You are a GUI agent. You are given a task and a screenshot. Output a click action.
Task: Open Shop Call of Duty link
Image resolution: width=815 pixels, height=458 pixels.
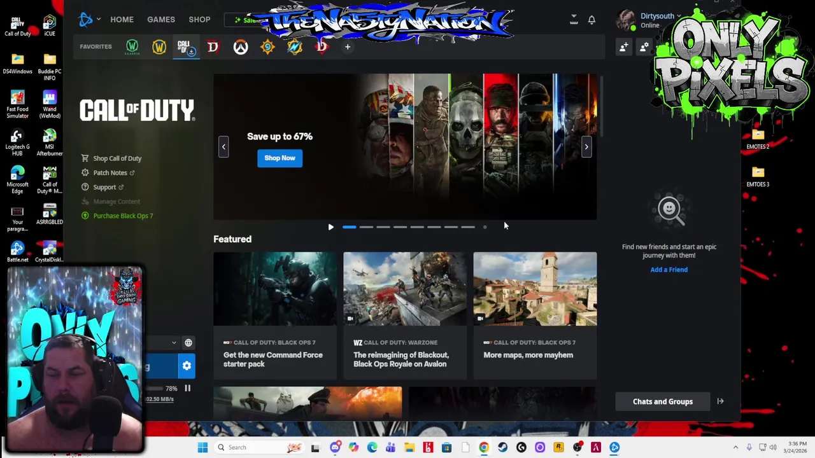click(111, 158)
